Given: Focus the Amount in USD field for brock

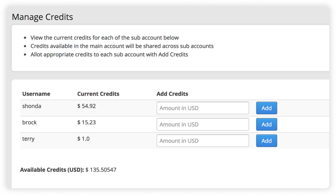Looking at the screenshot, I should pyautogui.click(x=203, y=124).
